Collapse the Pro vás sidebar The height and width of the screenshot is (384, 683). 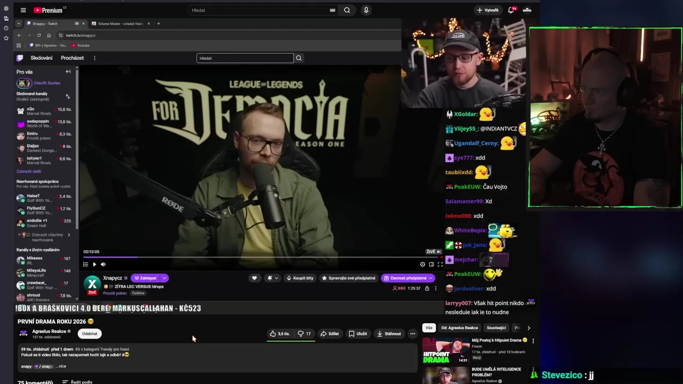click(x=68, y=71)
